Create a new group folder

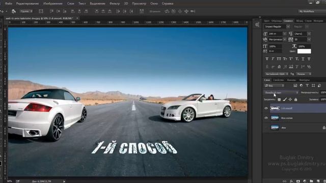click(311, 181)
